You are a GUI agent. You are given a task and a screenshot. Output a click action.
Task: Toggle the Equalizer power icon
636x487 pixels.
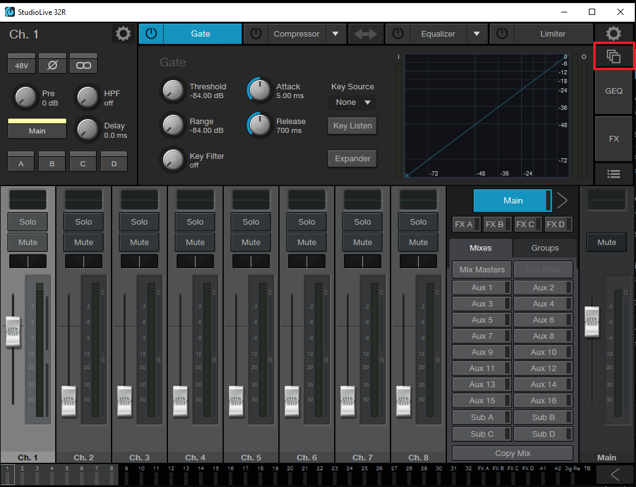pyautogui.click(x=398, y=34)
